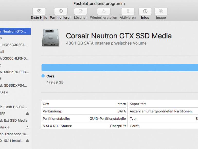Click the Kapazität label
Image resolution: width=198 pixels, height=149 pixels.
point(138,104)
